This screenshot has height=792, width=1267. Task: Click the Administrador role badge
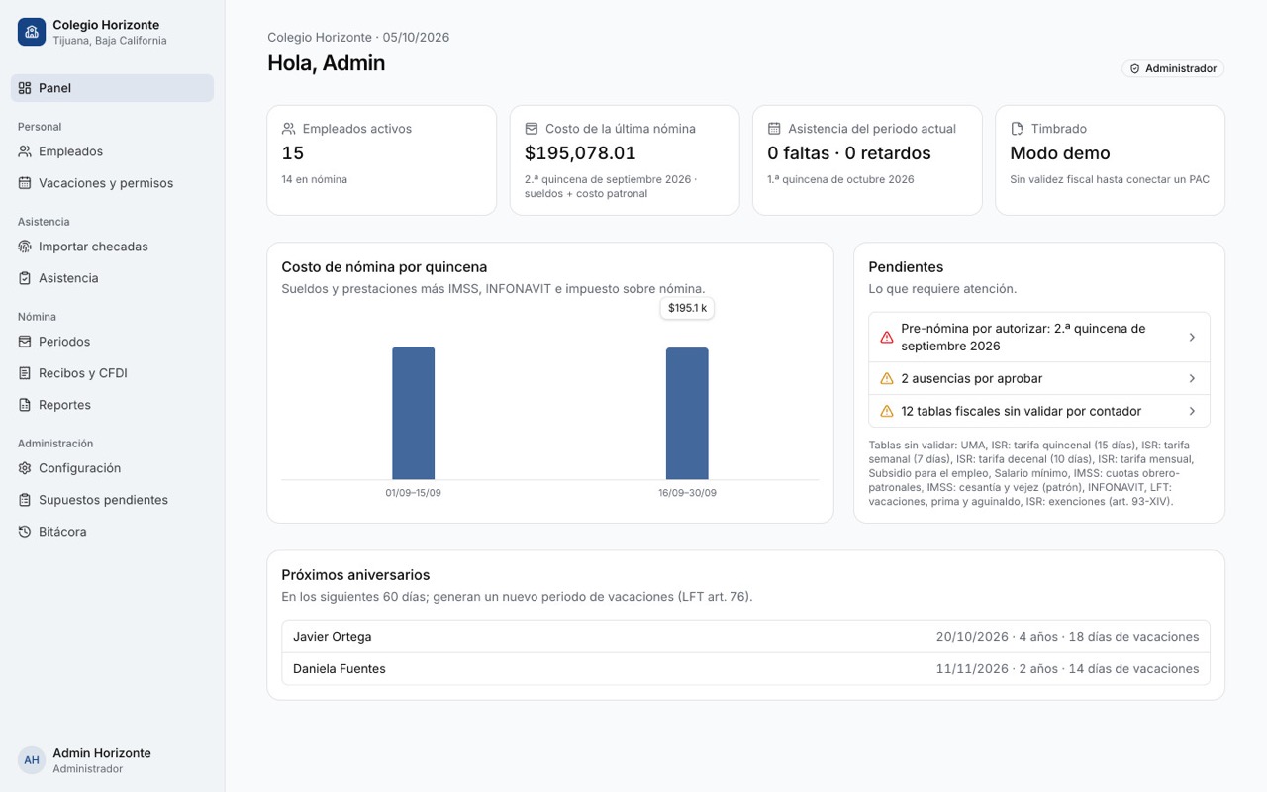coord(1173,69)
